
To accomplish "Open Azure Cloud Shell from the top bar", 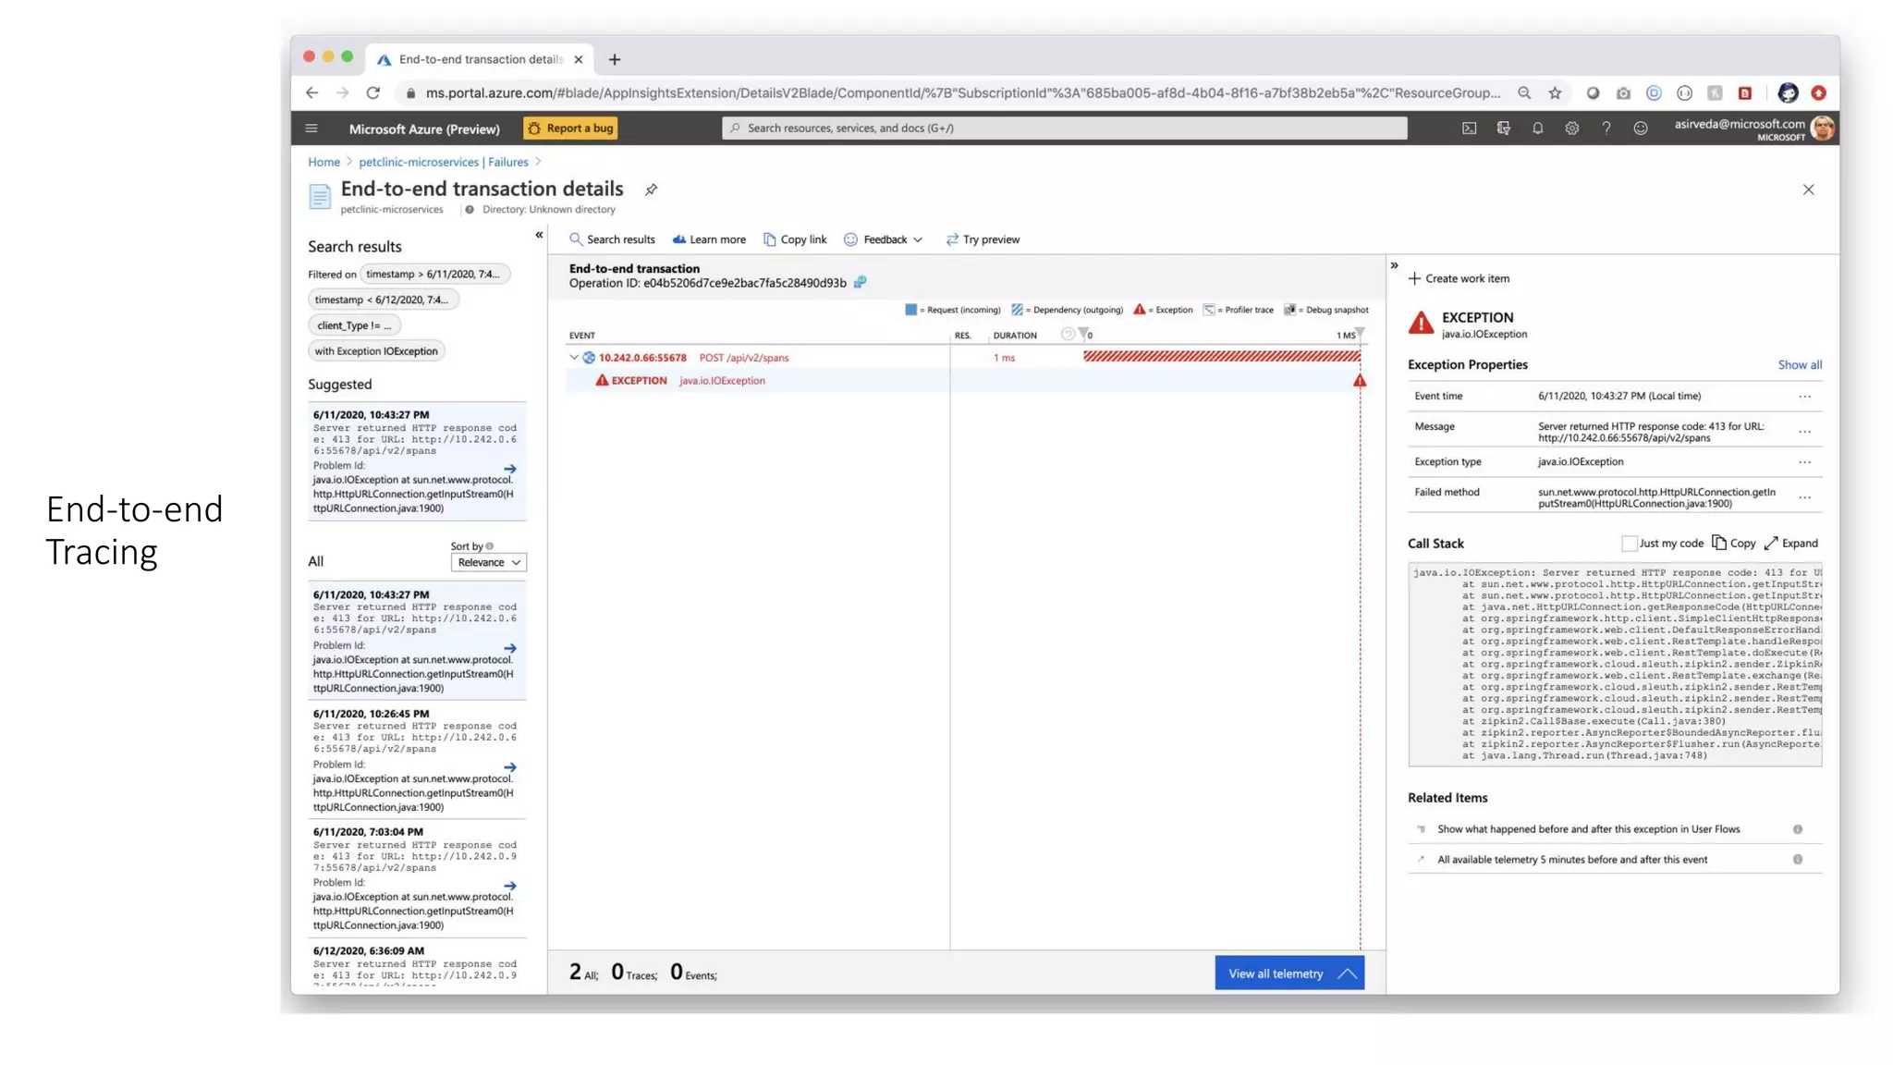I will click(1469, 129).
